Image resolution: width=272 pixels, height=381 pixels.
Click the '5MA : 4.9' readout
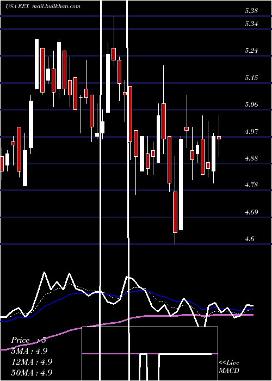(x=29, y=351)
